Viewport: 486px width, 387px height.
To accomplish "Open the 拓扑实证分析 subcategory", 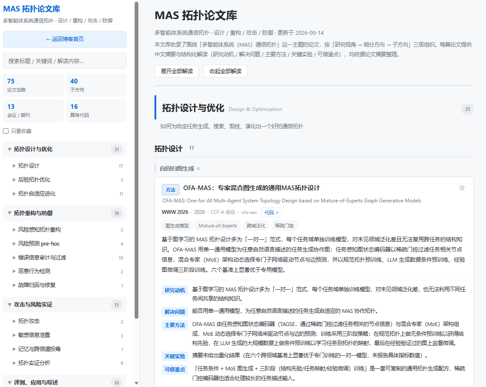I will pyautogui.click(x=68, y=363).
